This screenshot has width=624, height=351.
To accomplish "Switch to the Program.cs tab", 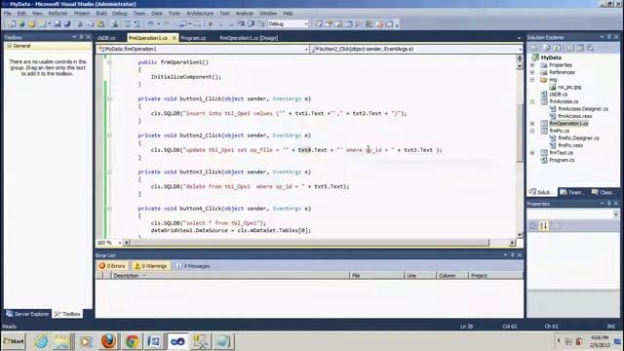I will tap(193, 38).
